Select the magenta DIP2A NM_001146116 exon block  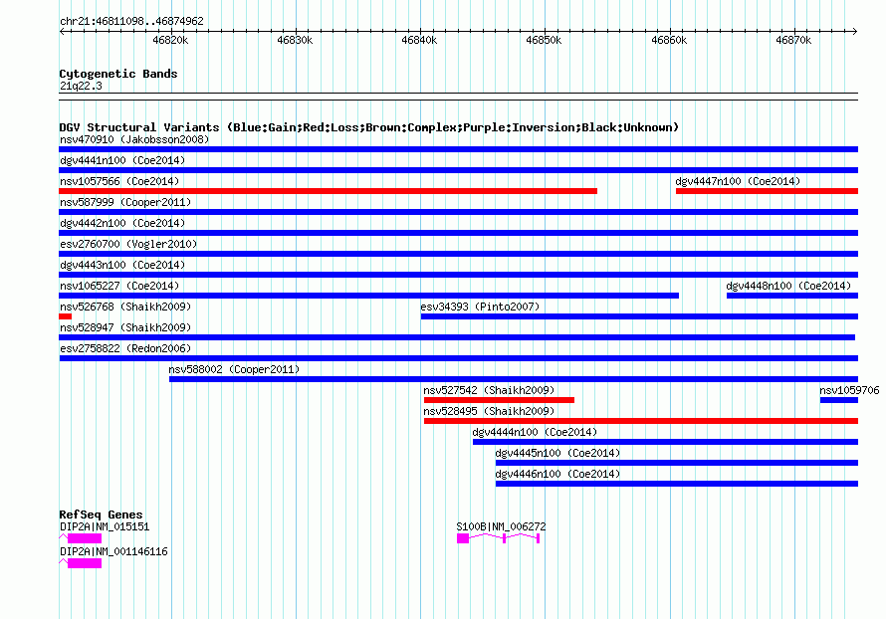(85, 563)
